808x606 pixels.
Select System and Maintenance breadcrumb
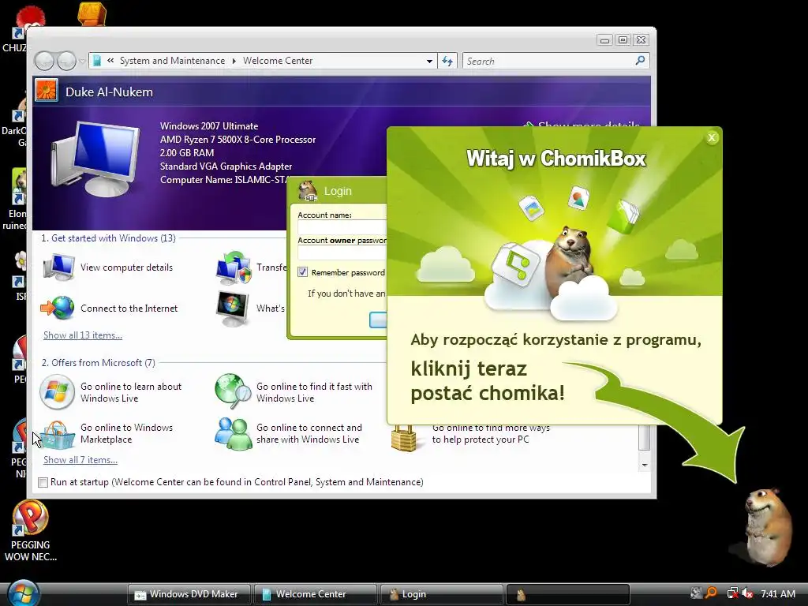tap(172, 61)
